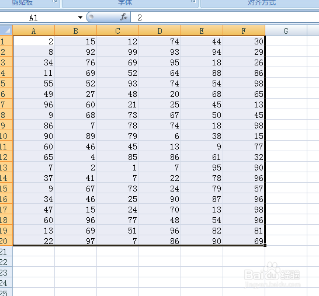The height and width of the screenshot is (296, 319).
Task: Select row 10 header
Action: (6, 136)
